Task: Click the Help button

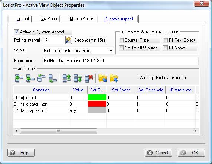Action: pos(21,153)
